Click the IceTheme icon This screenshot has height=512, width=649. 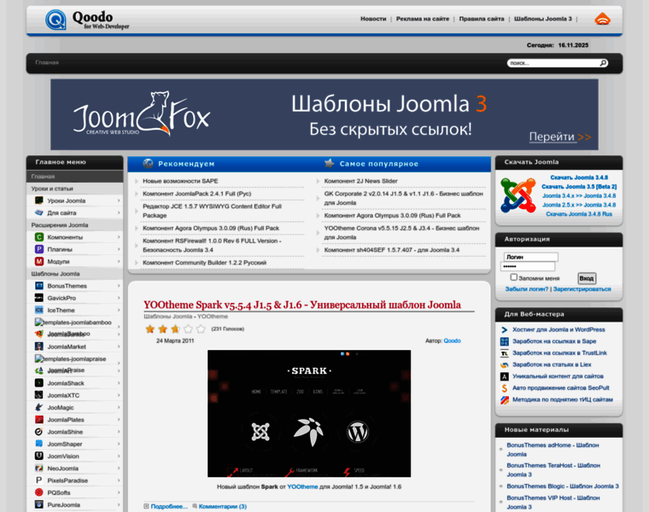[39, 310]
